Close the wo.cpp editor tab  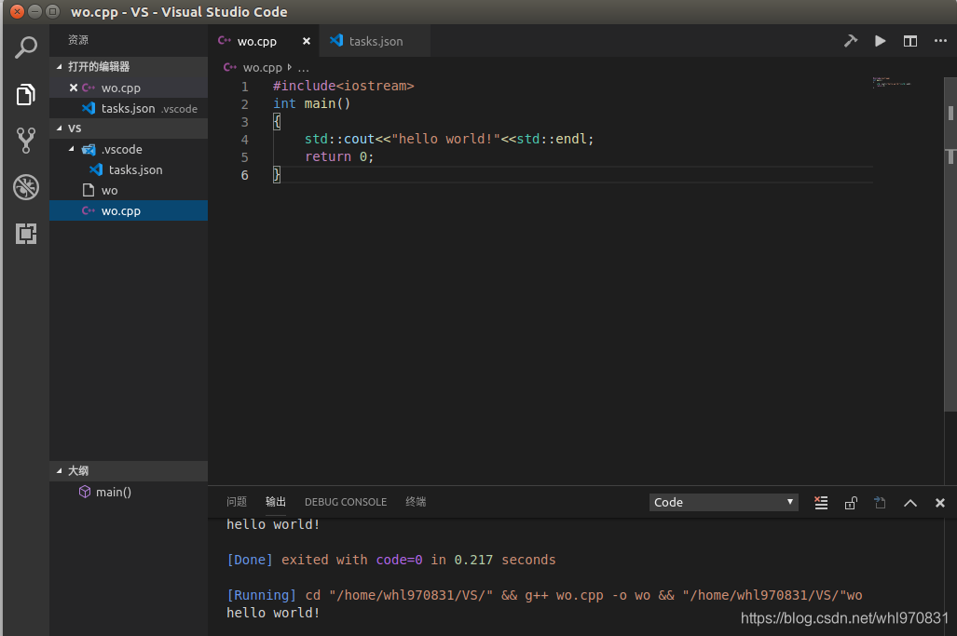coord(307,41)
